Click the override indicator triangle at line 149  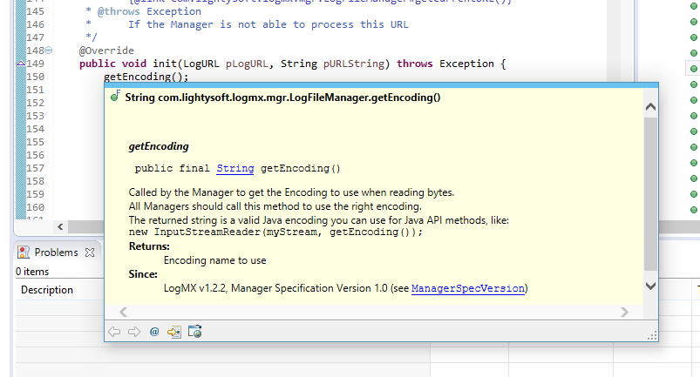point(21,64)
